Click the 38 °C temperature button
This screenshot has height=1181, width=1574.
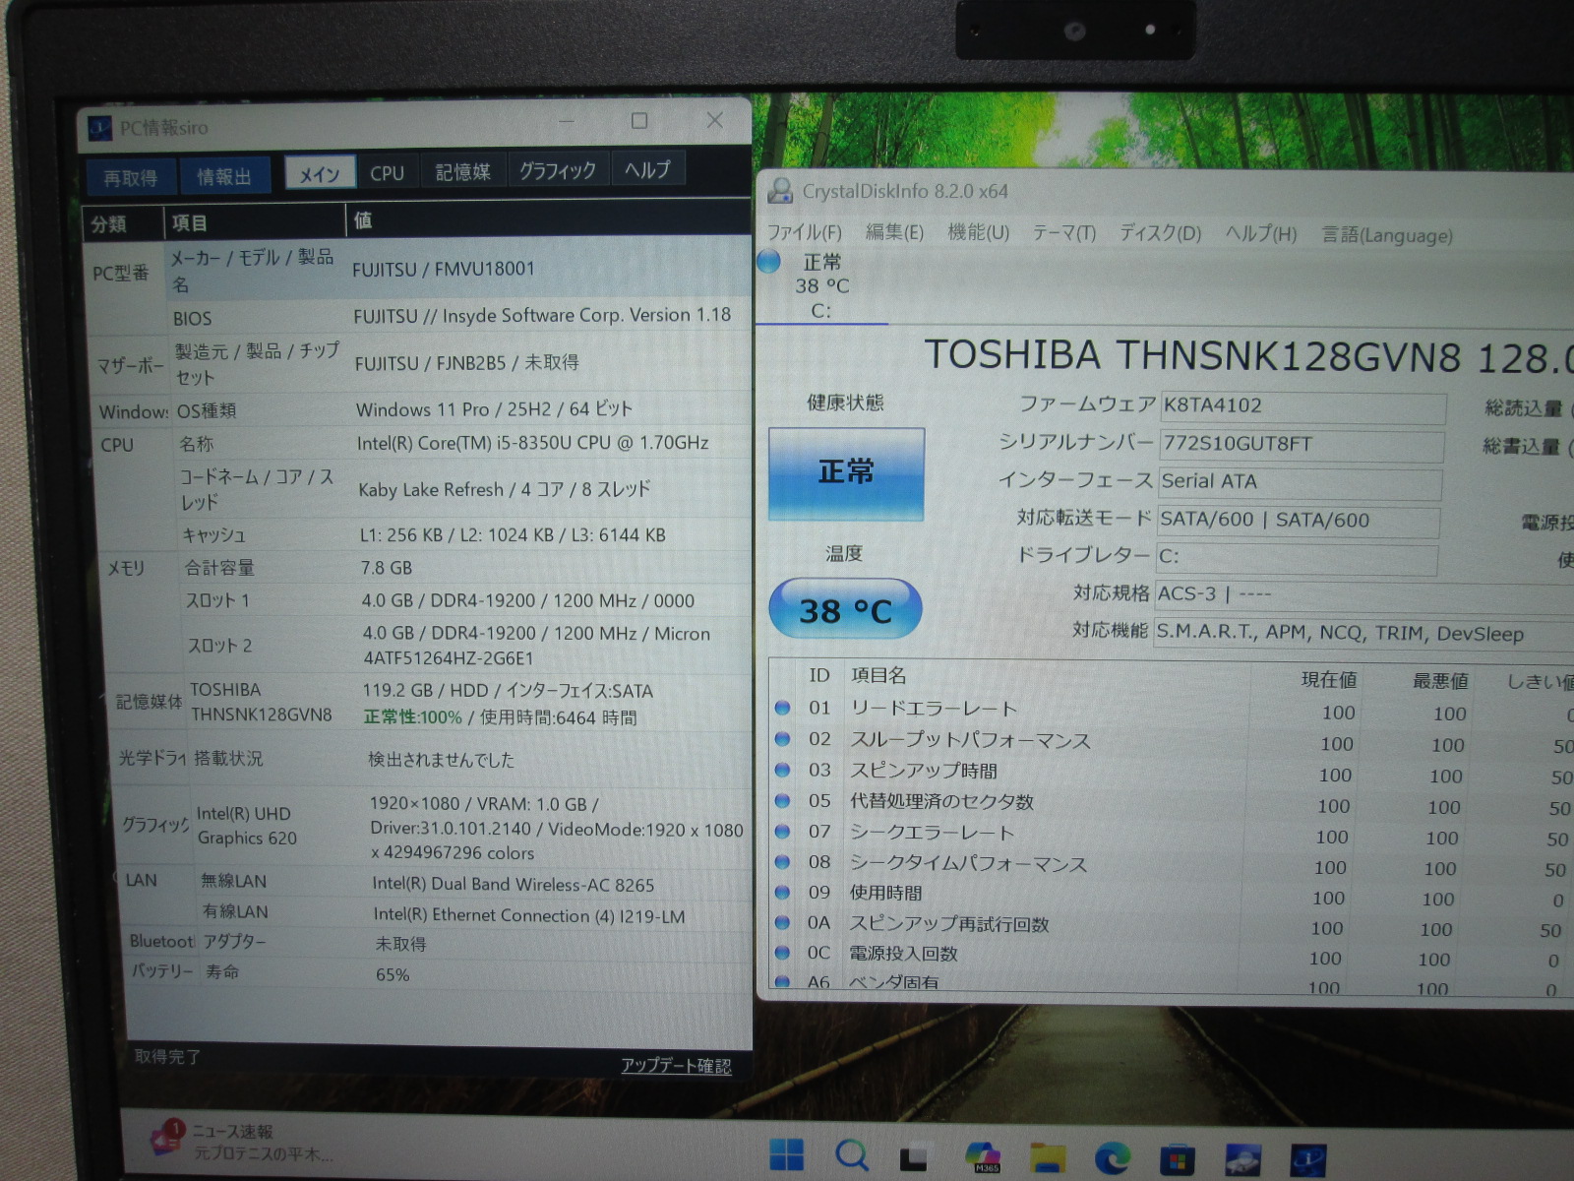coord(845,609)
